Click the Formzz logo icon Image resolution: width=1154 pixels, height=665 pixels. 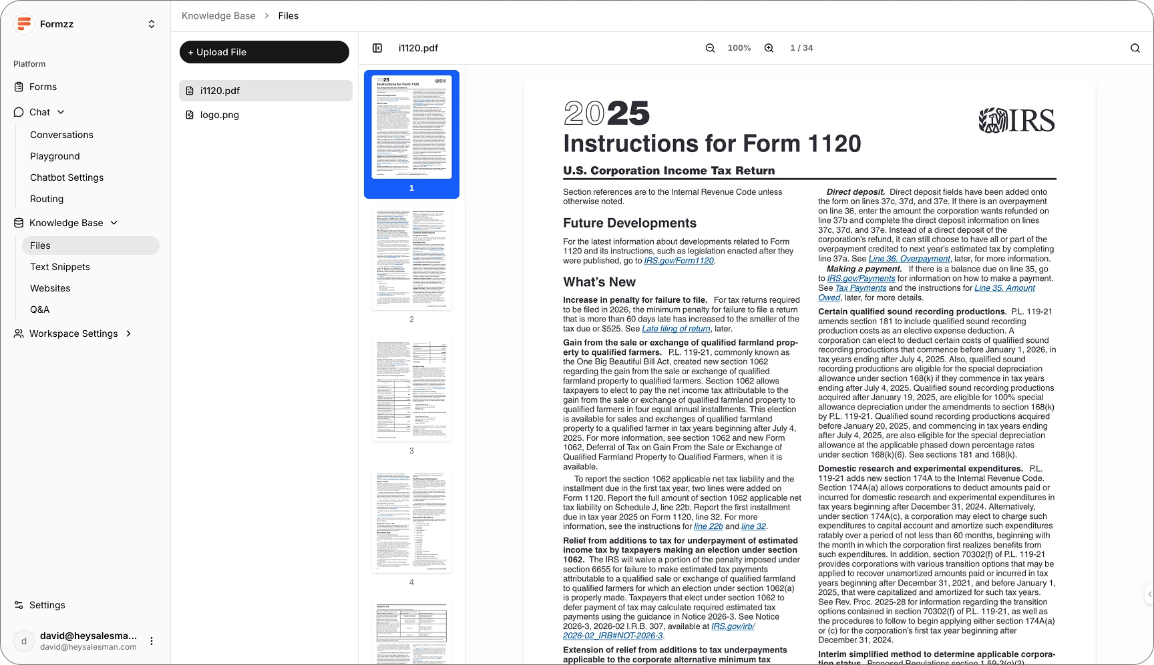24,24
